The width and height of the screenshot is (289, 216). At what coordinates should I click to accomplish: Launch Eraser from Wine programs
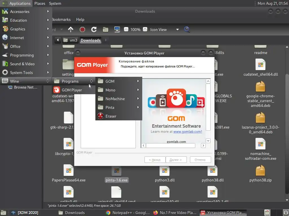tap(119, 116)
